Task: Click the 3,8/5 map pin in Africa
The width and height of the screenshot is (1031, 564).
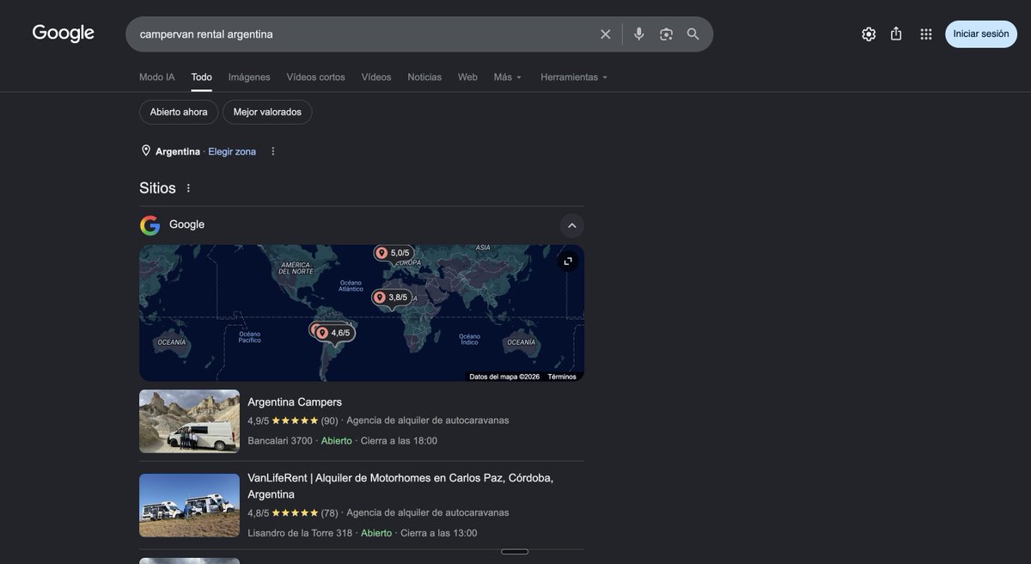Action: point(392,297)
